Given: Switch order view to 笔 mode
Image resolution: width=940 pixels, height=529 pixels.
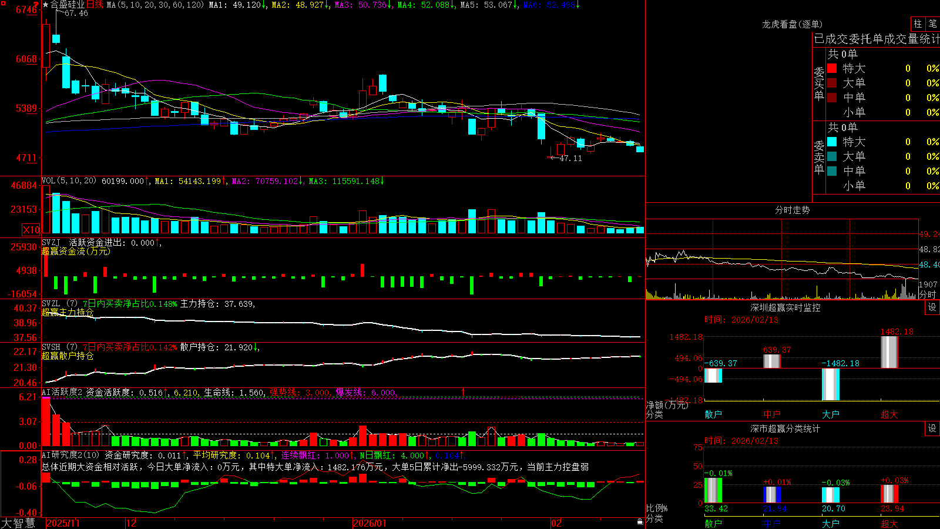Looking at the screenshot, I should pyautogui.click(x=932, y=24).
